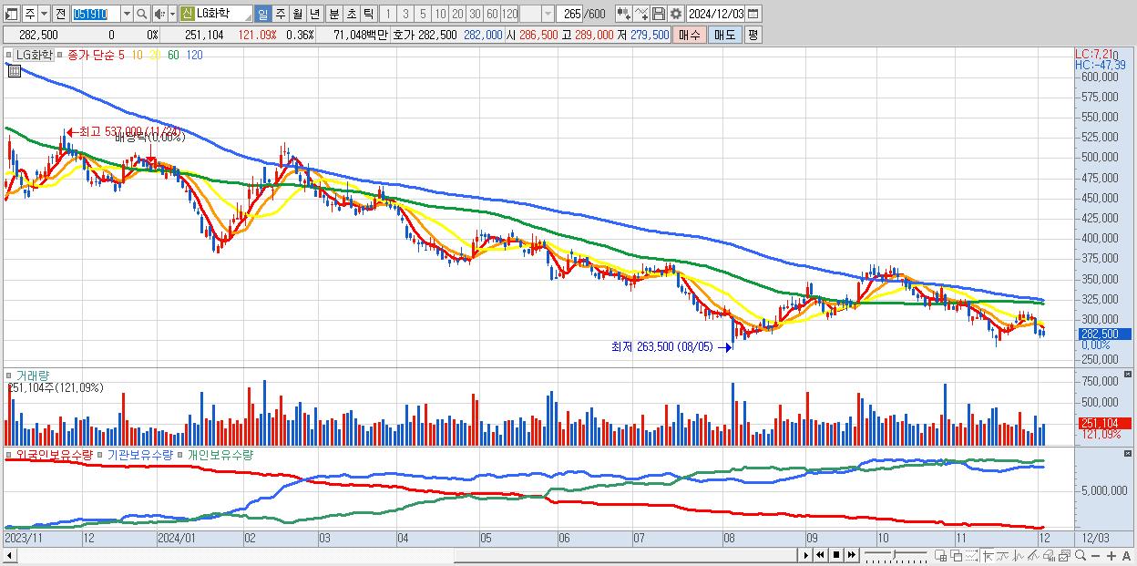Click the zigzag wave line icon

1019,555
